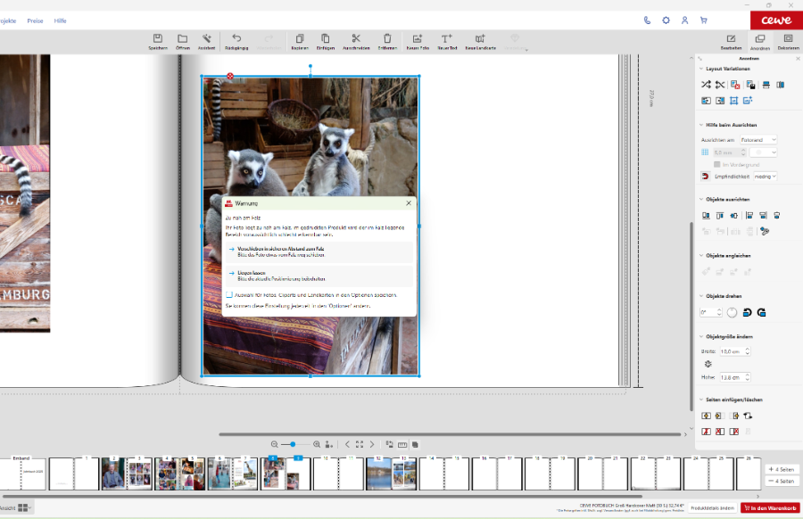The image size is (803, 519).
Task: Open the Ausrichten am dropdown
Action: [760, 140]
